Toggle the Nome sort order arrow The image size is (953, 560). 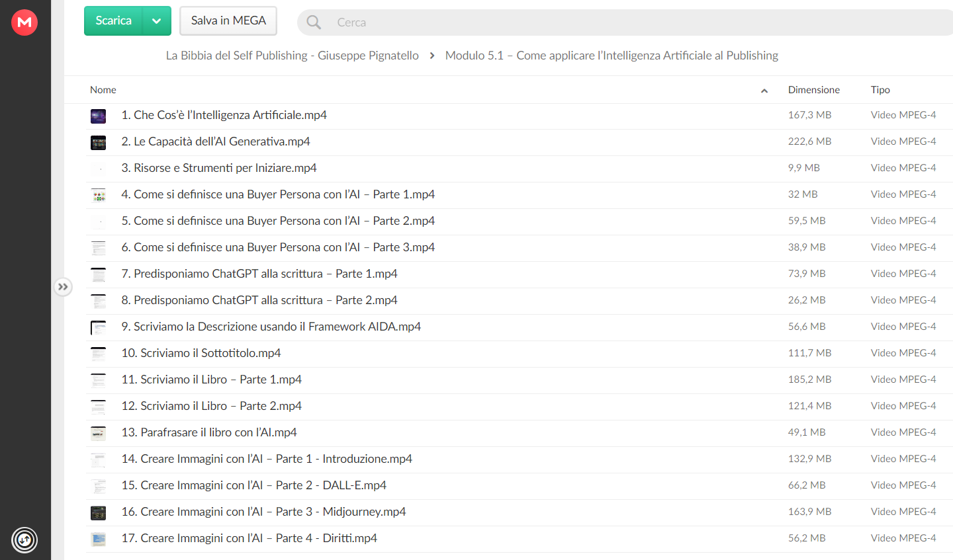click(764, 91)
